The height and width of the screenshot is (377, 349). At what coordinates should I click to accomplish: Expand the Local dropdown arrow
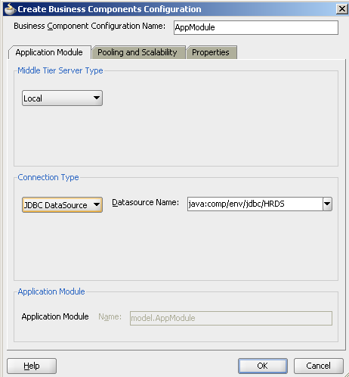pyautogui.click(x=97, y=98)
